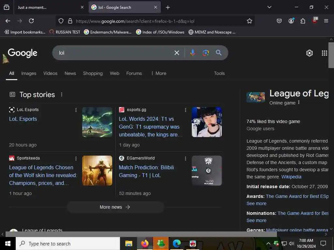Open Top stories three-dot options
Viewport: 334px width, 250px height.
click(62, 94)
